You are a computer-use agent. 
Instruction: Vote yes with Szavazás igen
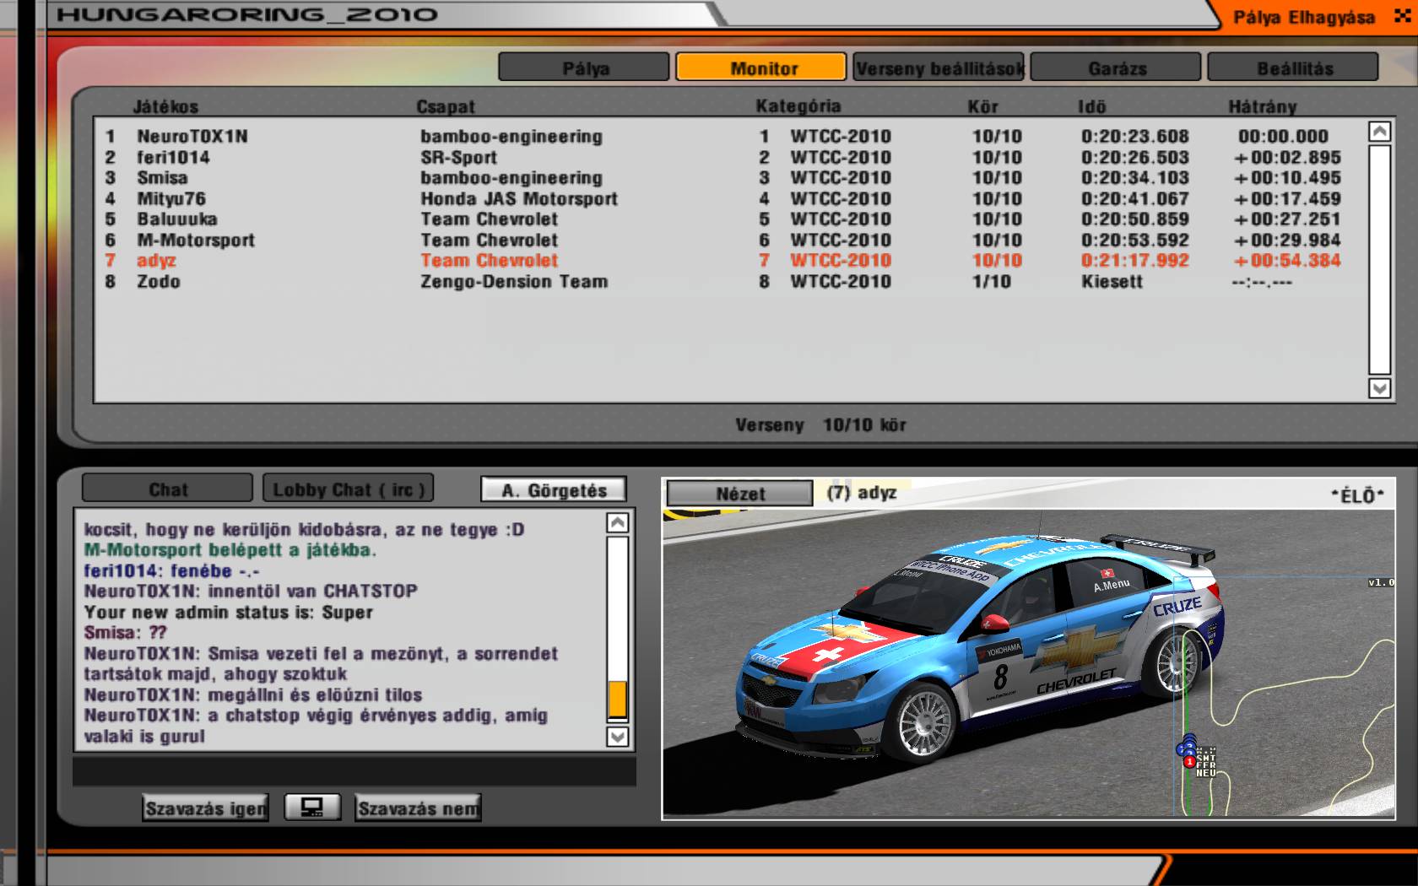[x=205, y=808]
